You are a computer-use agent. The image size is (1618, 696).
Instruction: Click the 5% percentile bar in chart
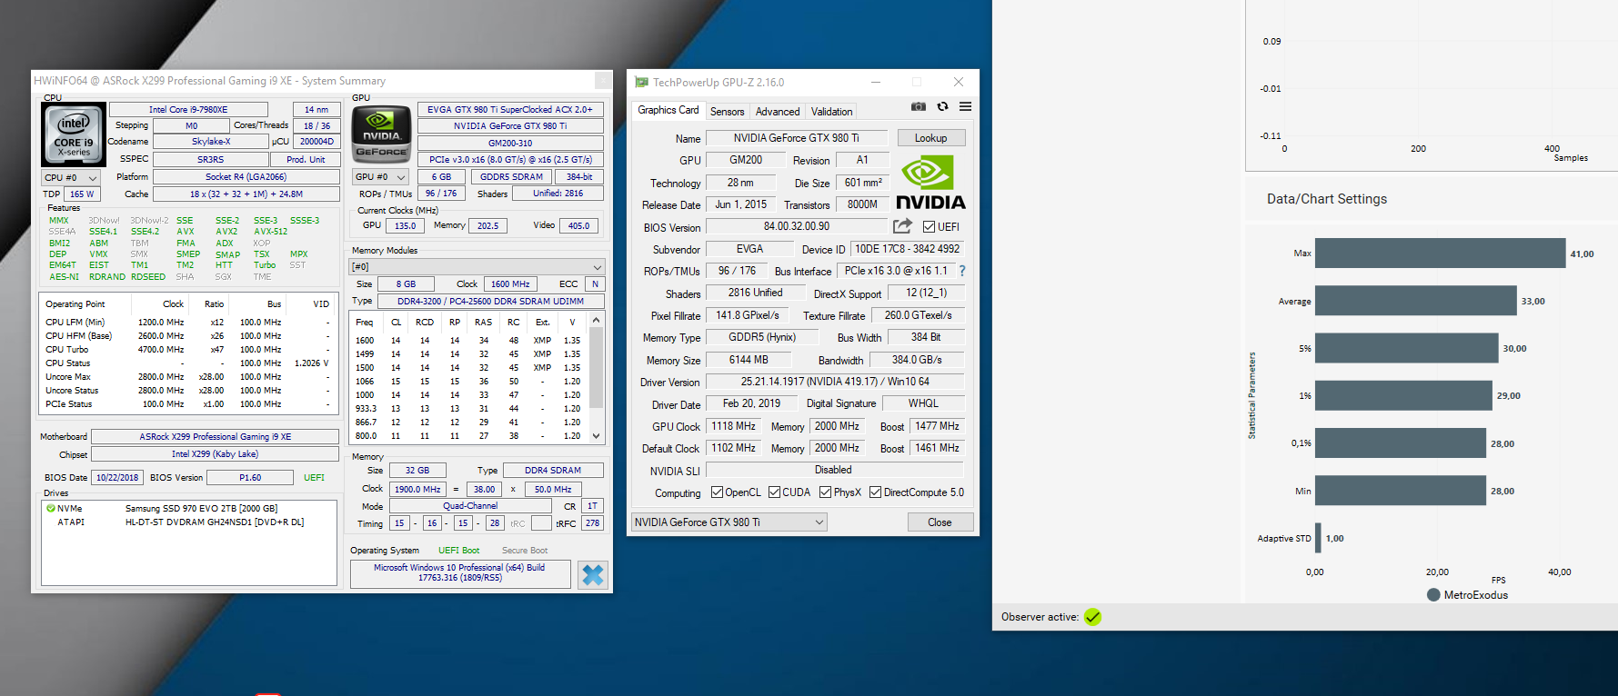(x=1406, y=348)
